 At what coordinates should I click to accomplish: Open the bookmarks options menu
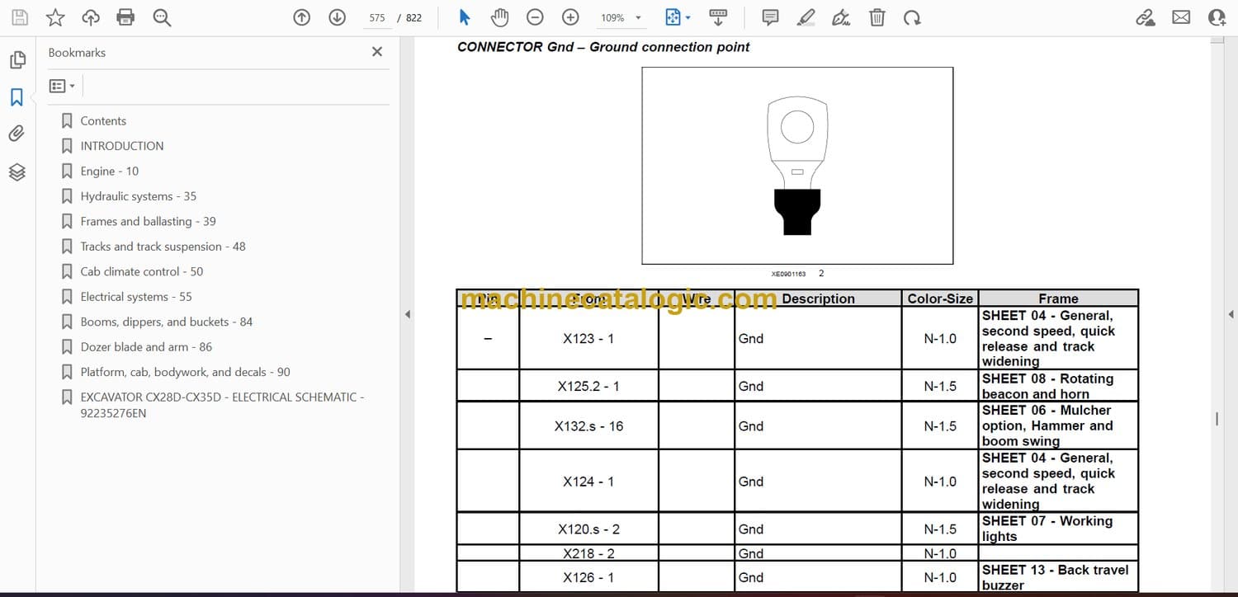tap(62, 86)
